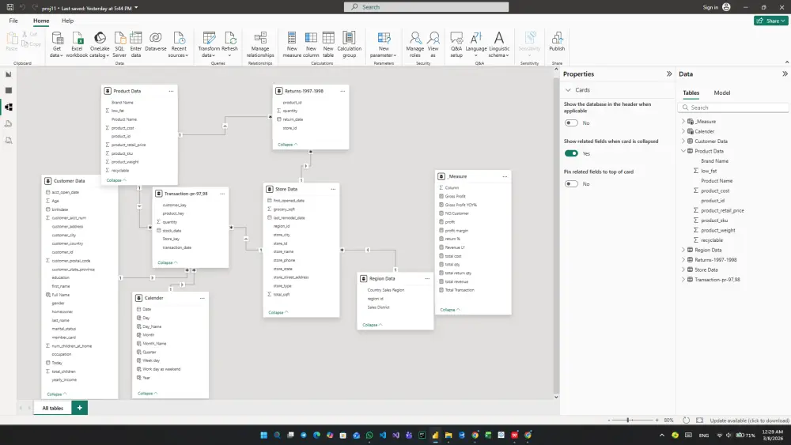Open Q&A setup
The height and width of the screenshot is (445, 791).
456,44
